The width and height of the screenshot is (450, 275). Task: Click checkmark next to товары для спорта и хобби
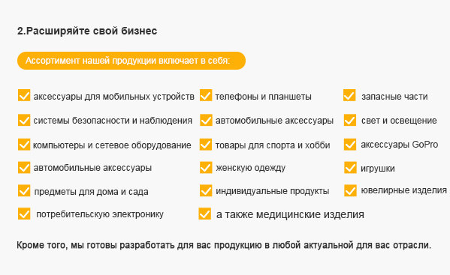click(x=206, y=145)
